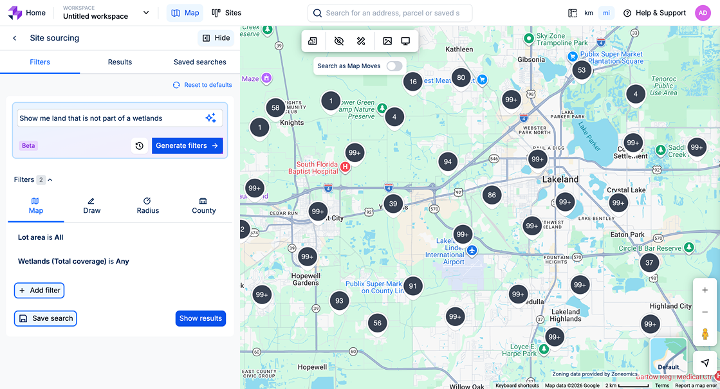720x389 pixels.
Task: Click the back arrow beside Site sourcing
Action: pyautogui.click(x=15, y=38)
